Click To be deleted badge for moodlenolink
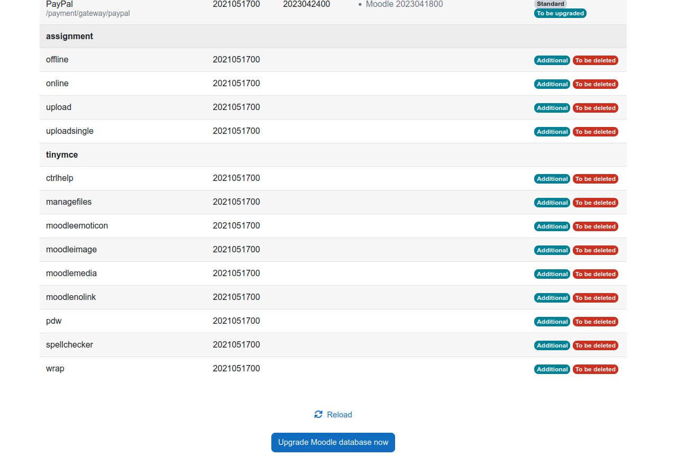The width and height of the screenshot is (677, 465). [x=596, y=298]
